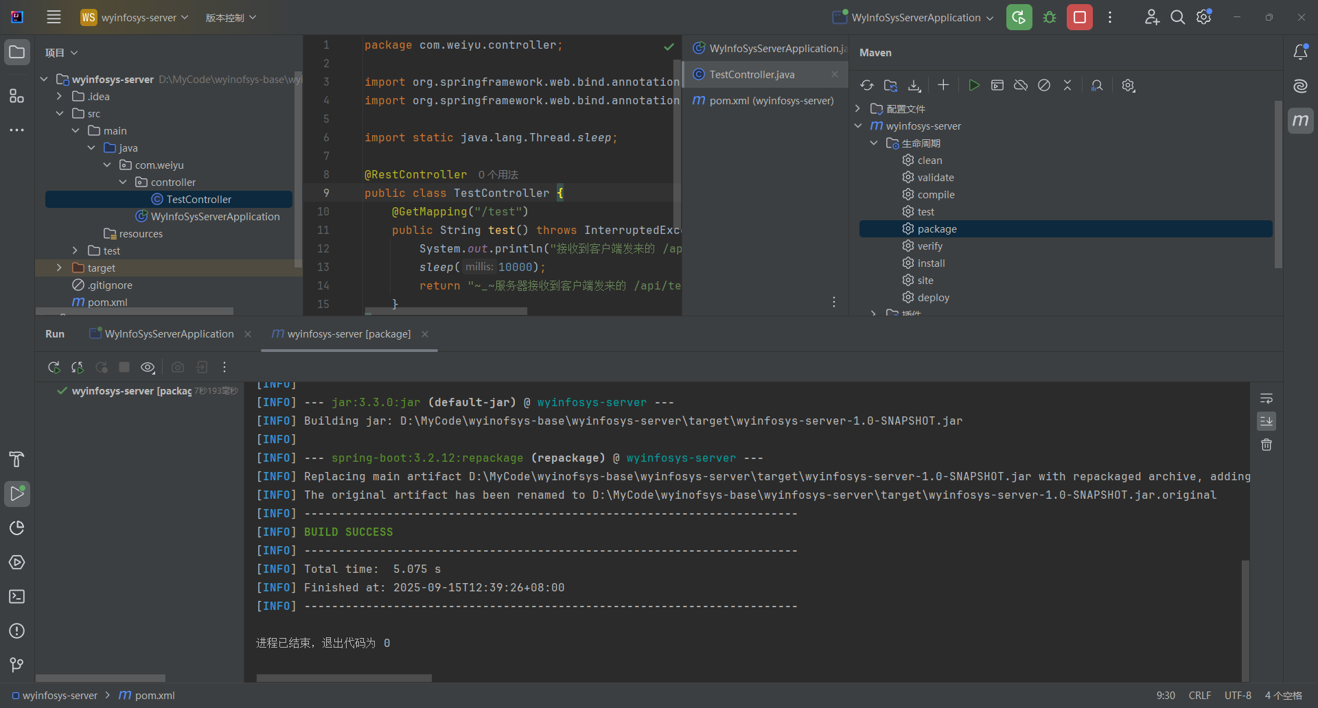Switch to the TestController.java editor tab
1318x708 pixels.
coord(752,74)
